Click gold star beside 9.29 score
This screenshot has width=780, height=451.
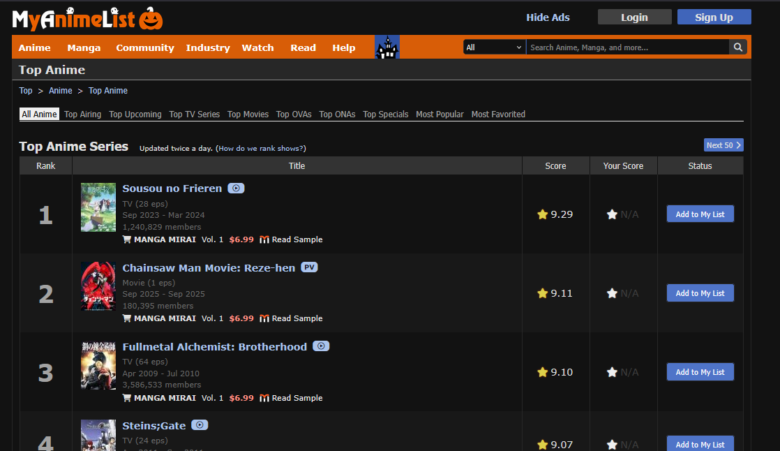coord(542,214)
